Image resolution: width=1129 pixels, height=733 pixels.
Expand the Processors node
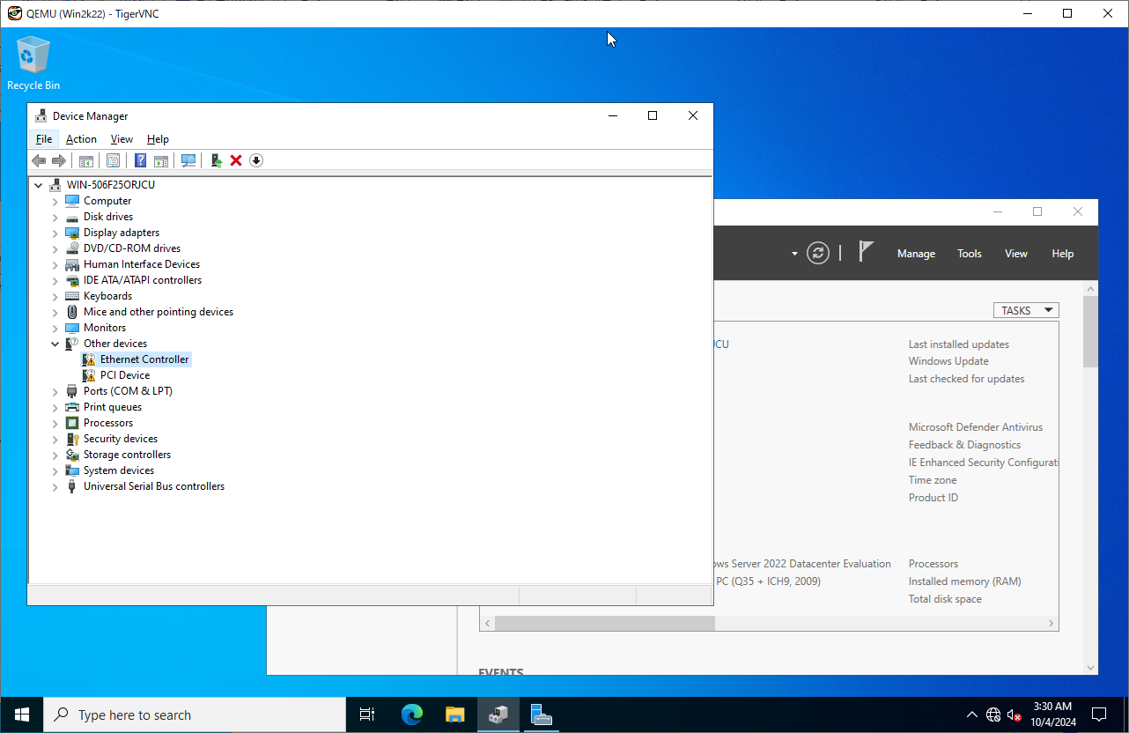point(55,423)
